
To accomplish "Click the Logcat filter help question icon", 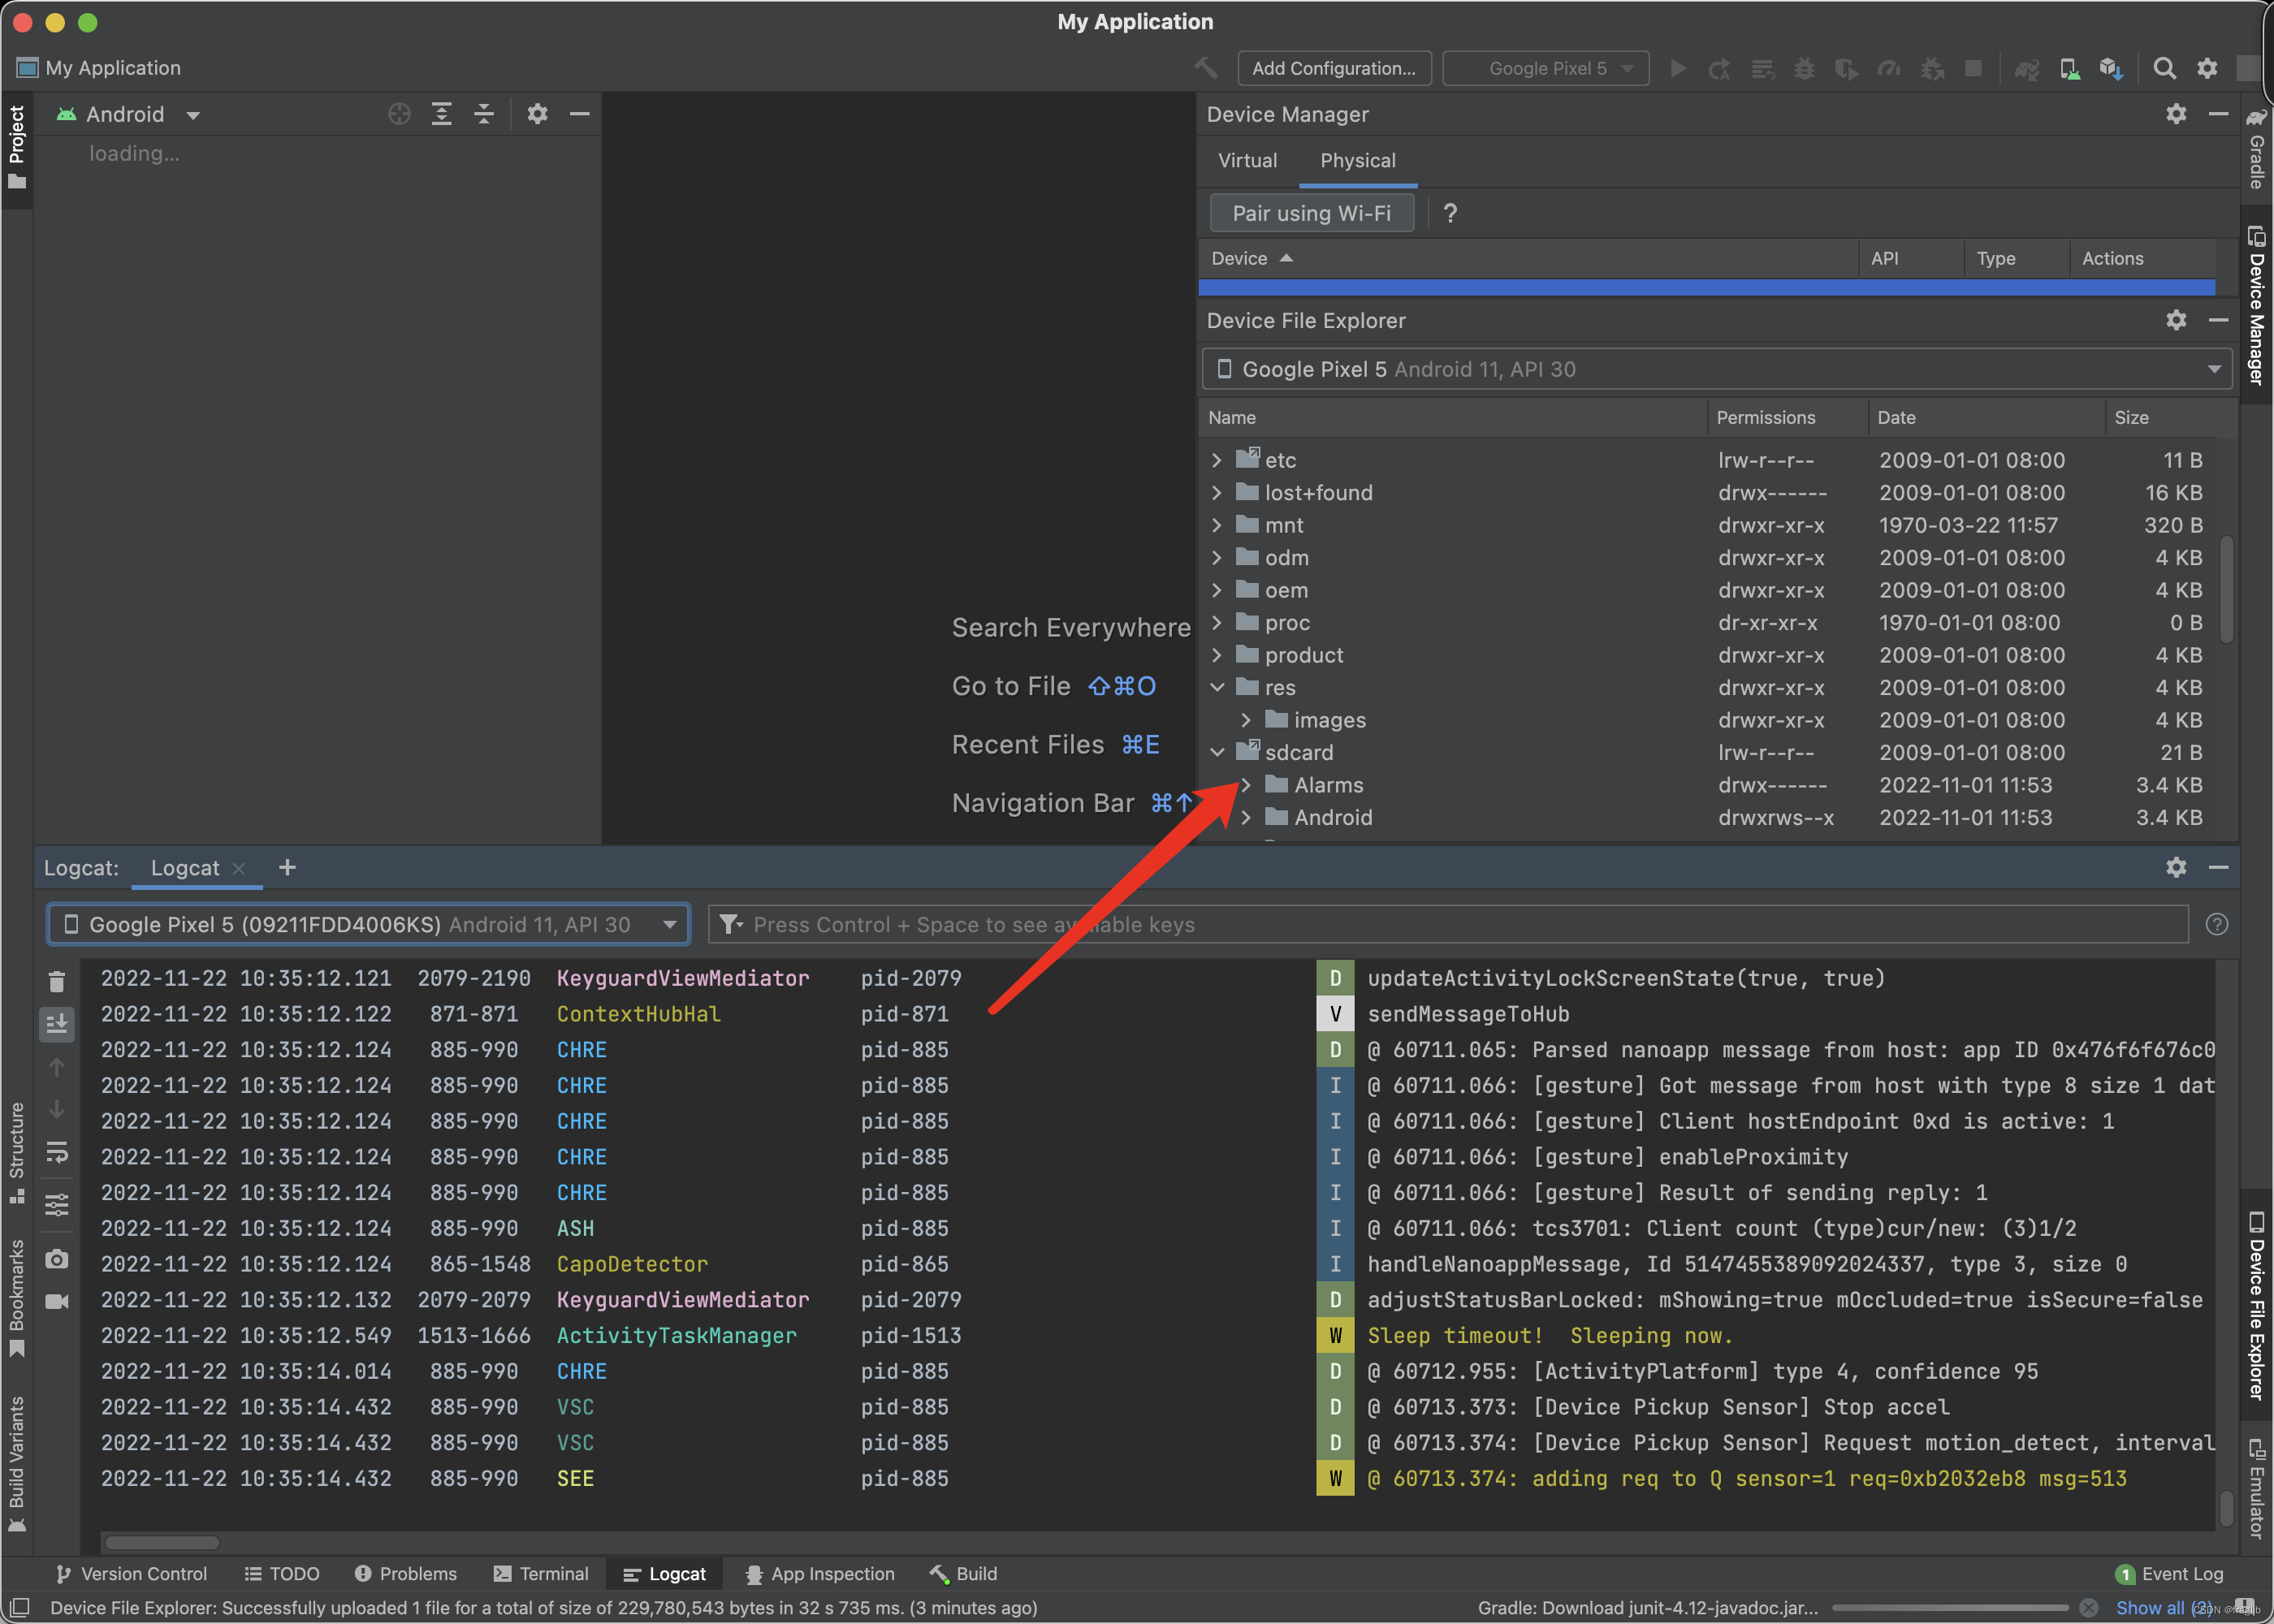I will [2216, 924].
